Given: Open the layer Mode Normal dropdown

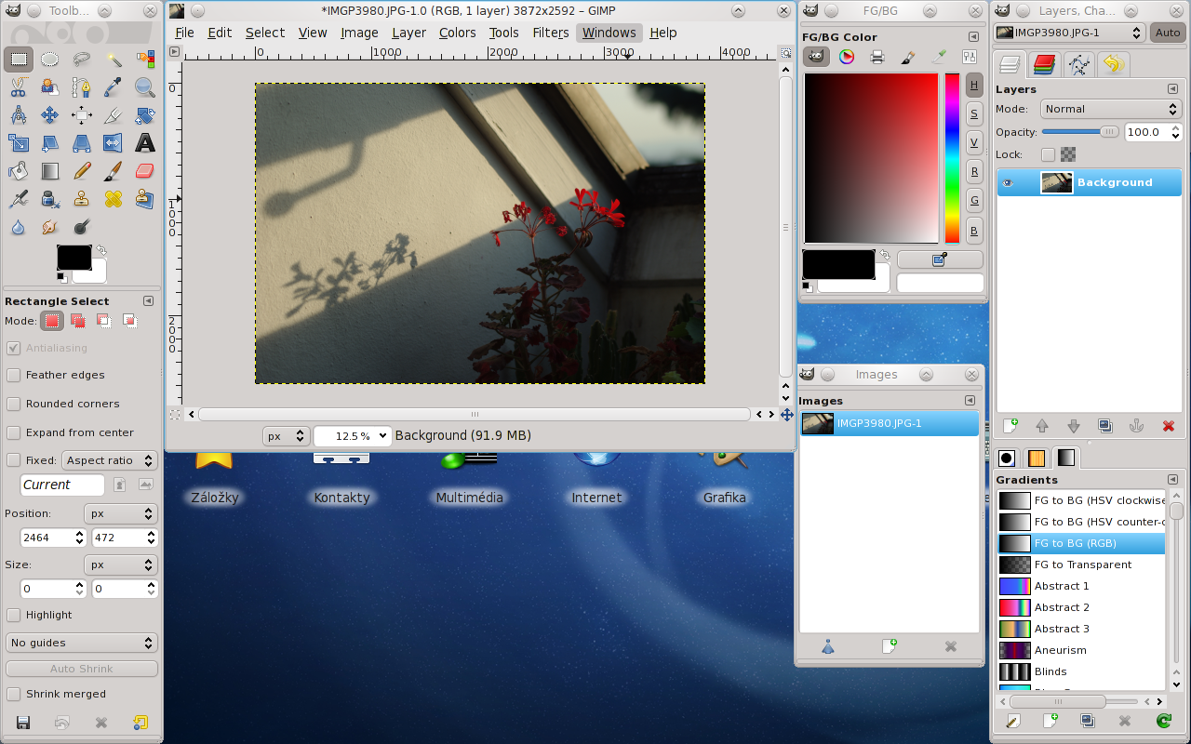Looking at the screenshot, I should point(1111,109).
